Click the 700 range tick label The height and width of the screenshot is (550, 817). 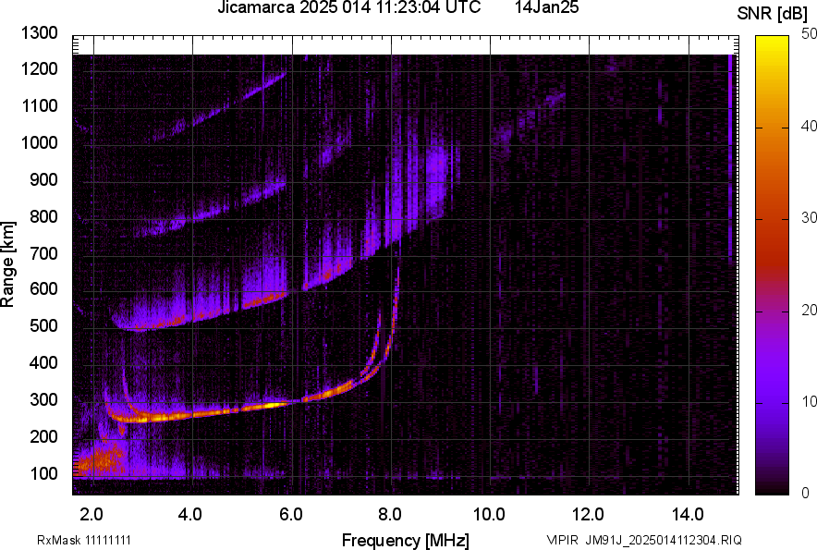[x=43, y=253]
